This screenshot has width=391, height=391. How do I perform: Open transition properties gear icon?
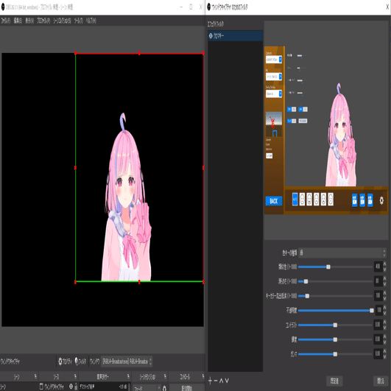click(x=165, y=388)
